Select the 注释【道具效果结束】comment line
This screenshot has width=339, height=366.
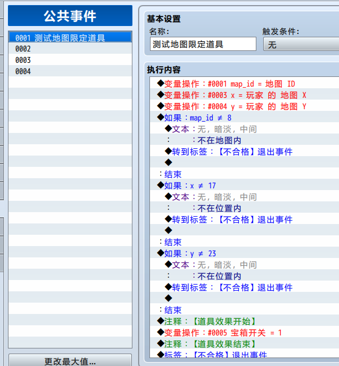click(244, 344)
